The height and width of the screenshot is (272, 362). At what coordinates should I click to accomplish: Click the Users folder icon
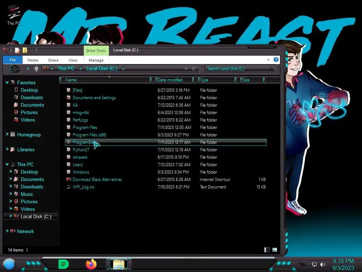pos(69,164)
